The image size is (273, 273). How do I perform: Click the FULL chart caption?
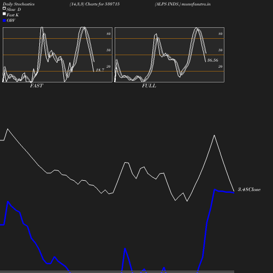click(149, 86)
